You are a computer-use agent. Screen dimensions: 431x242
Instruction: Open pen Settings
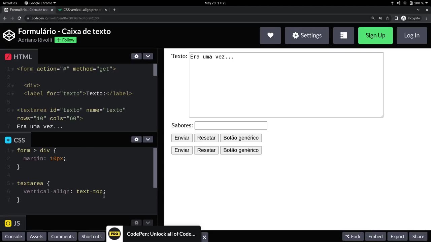307,35
